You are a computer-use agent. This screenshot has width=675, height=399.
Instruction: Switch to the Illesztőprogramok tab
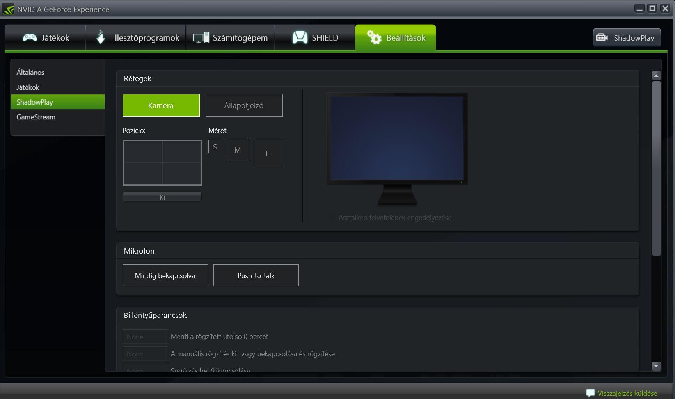136,37
